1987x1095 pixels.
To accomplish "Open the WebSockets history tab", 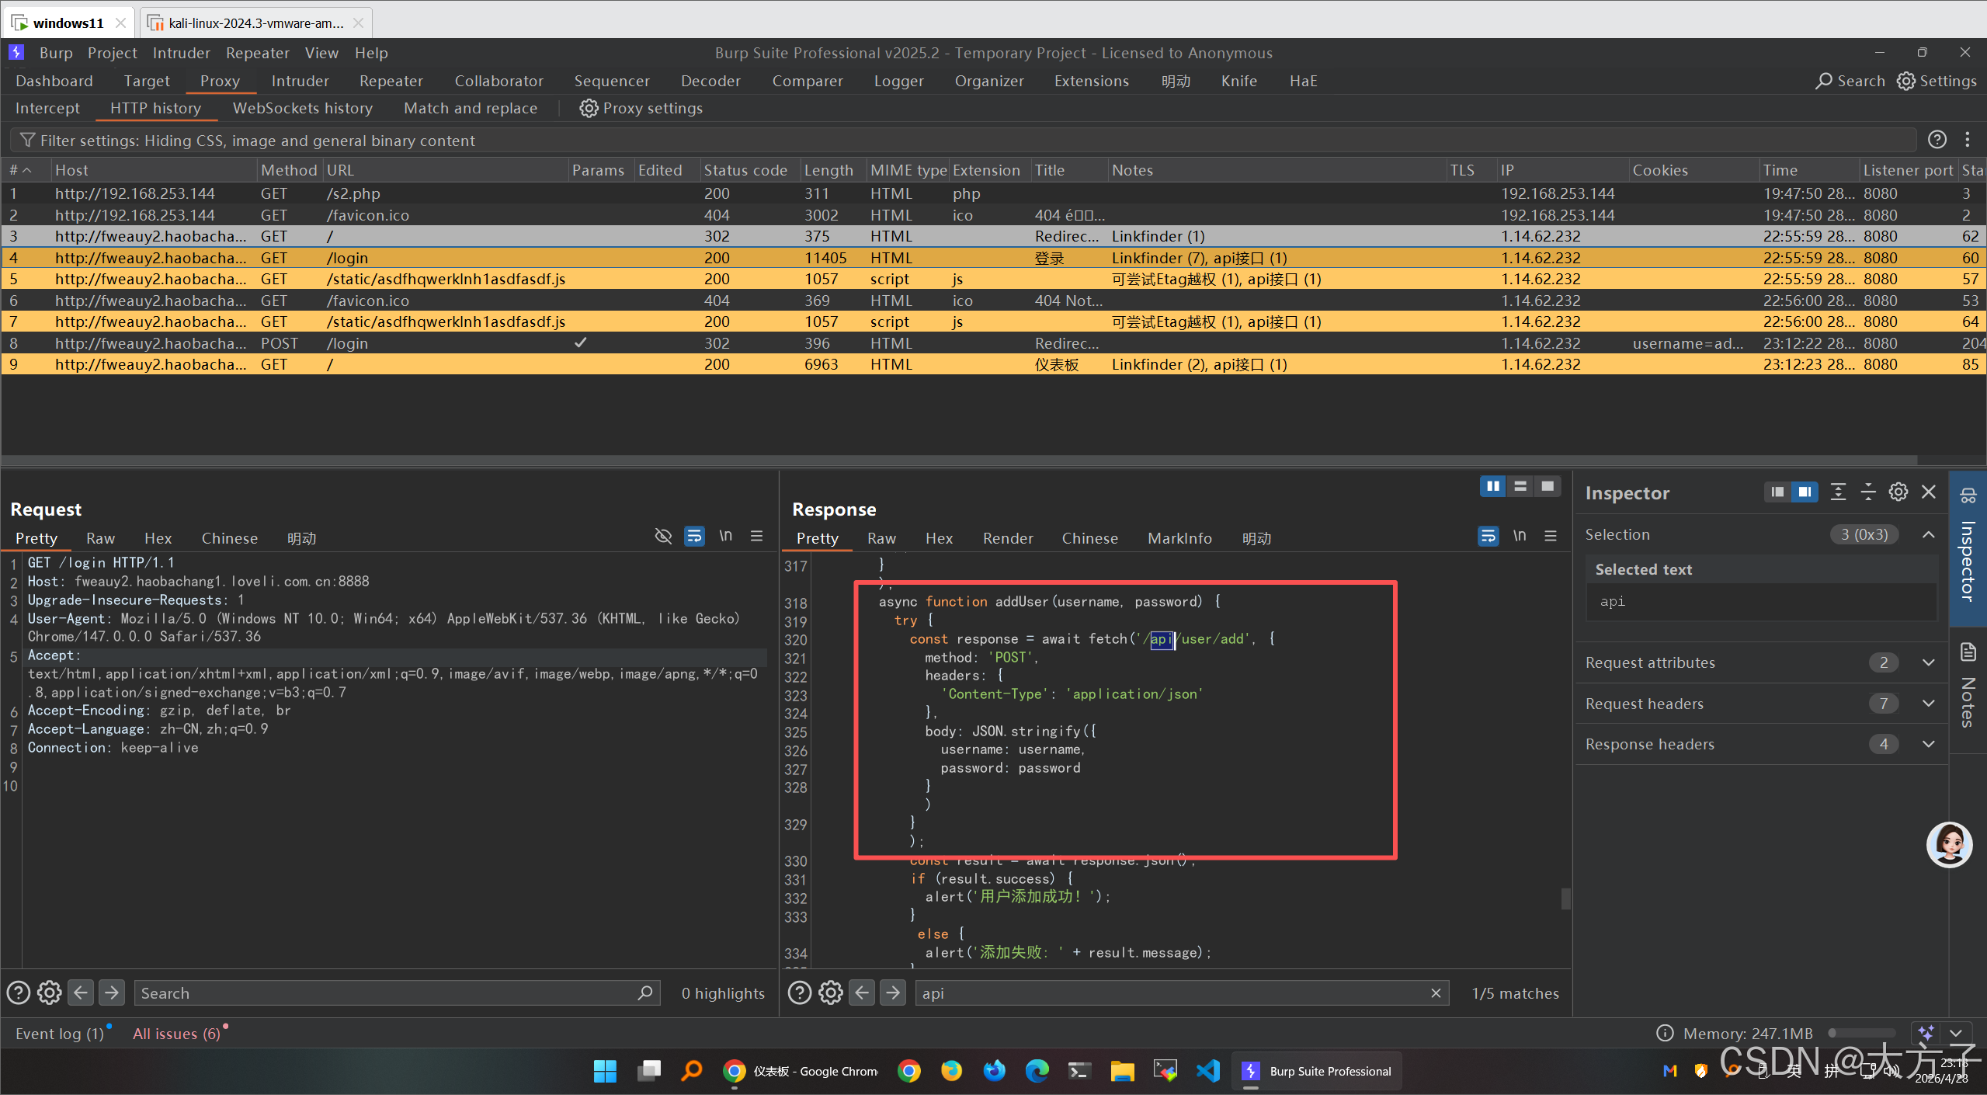I will point(302,108).
